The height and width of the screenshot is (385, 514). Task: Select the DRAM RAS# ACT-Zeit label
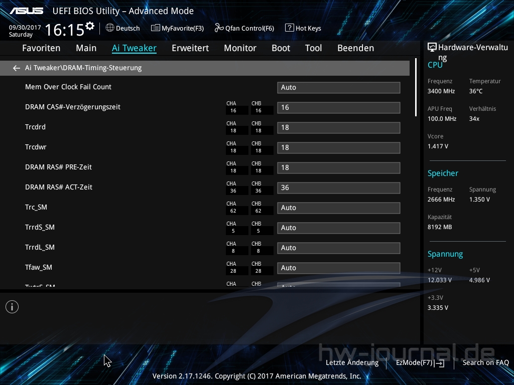pyautogui.click(x=59, y=187)
